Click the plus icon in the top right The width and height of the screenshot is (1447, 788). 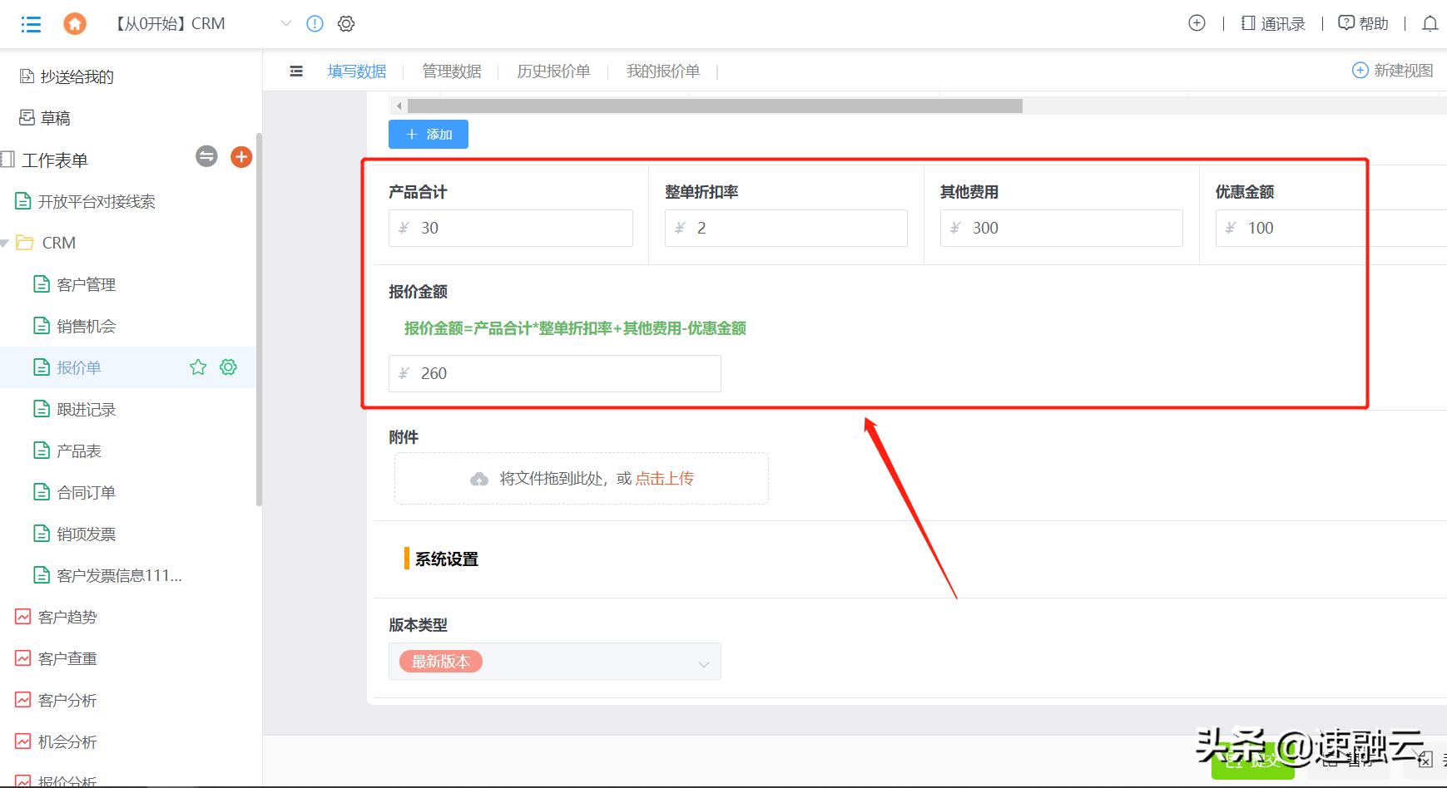point(1196,23)
